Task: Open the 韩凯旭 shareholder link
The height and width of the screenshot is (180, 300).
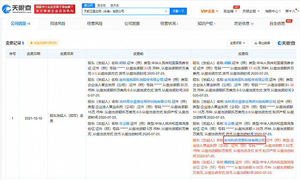Action: (x=229, y=162)
